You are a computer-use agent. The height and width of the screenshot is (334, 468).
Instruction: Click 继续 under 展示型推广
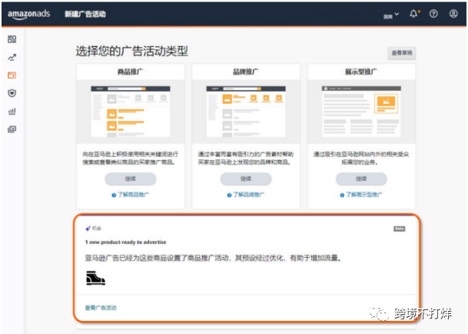point(361,179)
